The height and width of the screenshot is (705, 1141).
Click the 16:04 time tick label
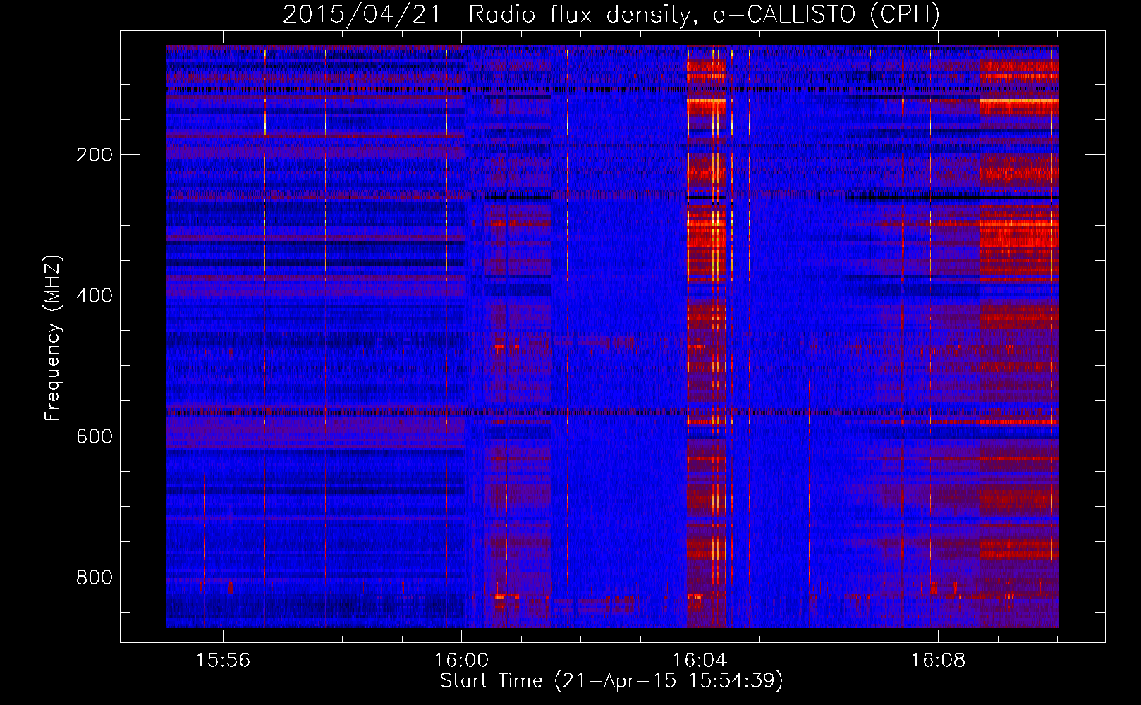pyautogui.click(x=700, y=661)
